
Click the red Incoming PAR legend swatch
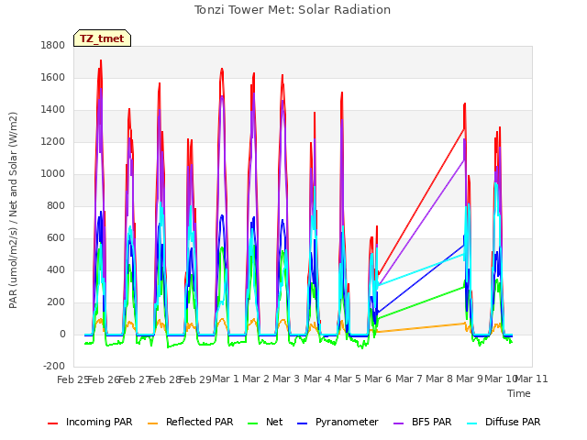tap(53, 423)
